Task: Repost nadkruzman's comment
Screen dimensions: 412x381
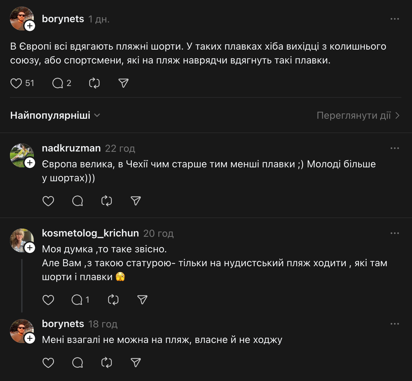Action: click(x=107, y=201)
